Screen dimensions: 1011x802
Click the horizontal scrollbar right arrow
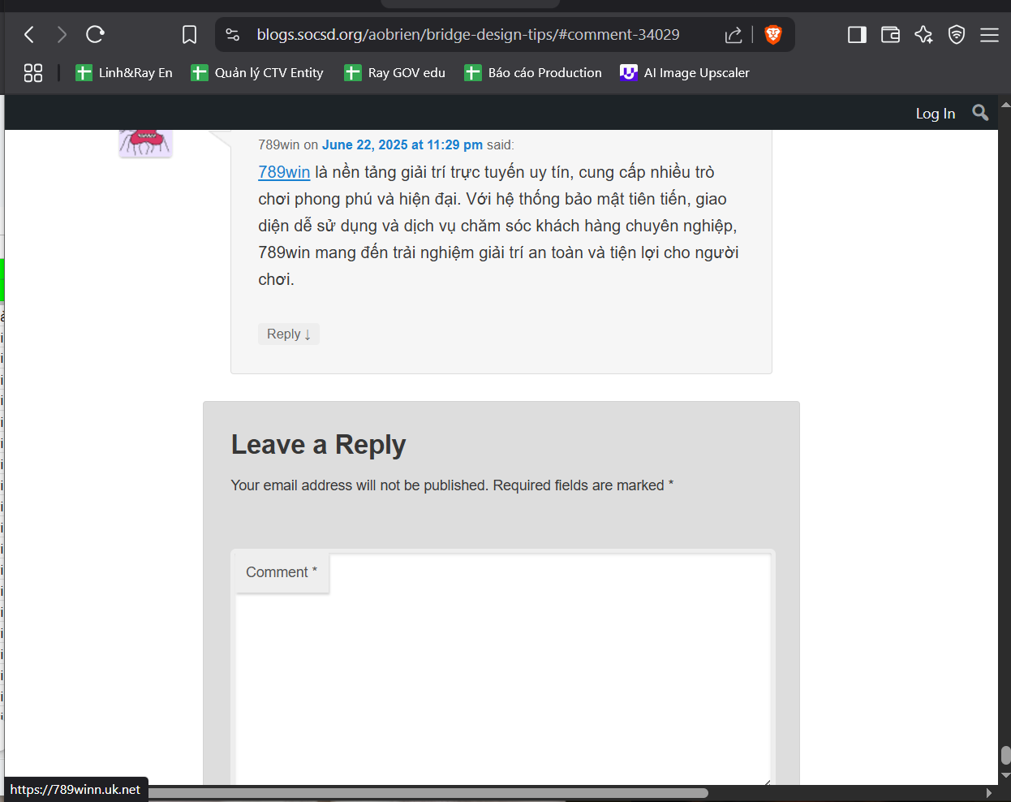(x=988, y=793)
